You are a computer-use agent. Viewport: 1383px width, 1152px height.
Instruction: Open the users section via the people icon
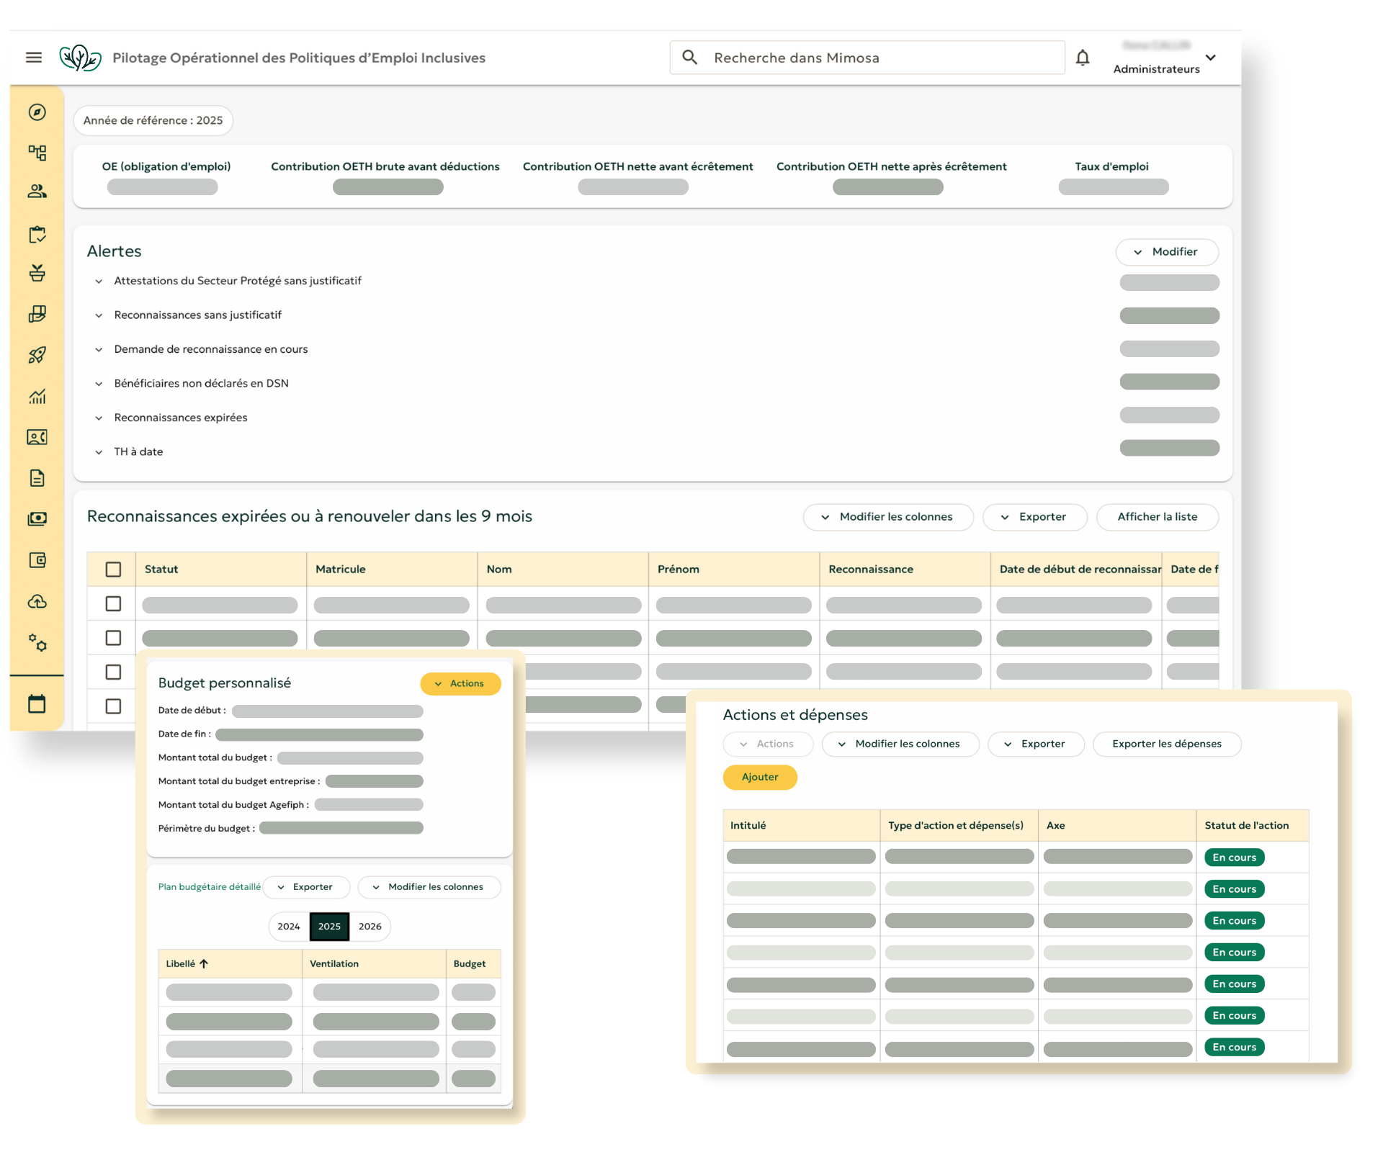37,192
